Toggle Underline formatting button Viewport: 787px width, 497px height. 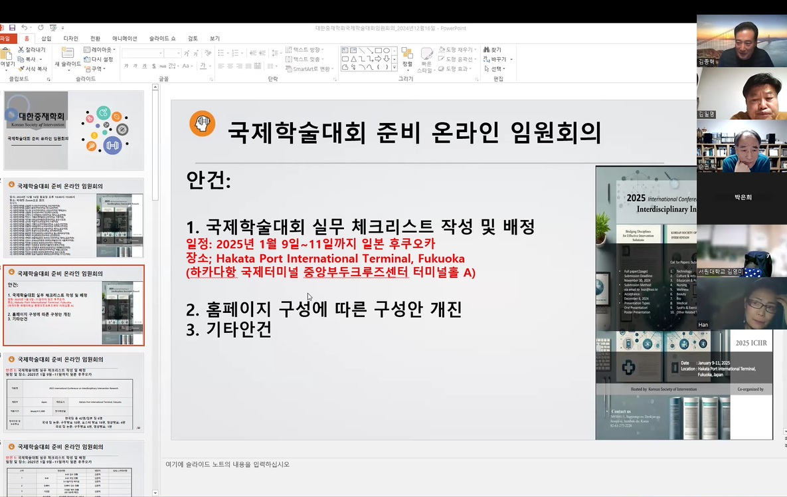tap(144, 66)
